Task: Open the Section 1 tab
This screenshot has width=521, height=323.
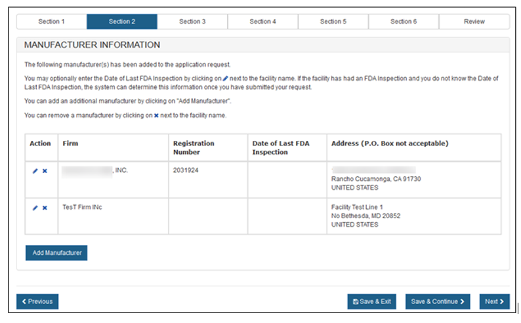Action: 51,22
